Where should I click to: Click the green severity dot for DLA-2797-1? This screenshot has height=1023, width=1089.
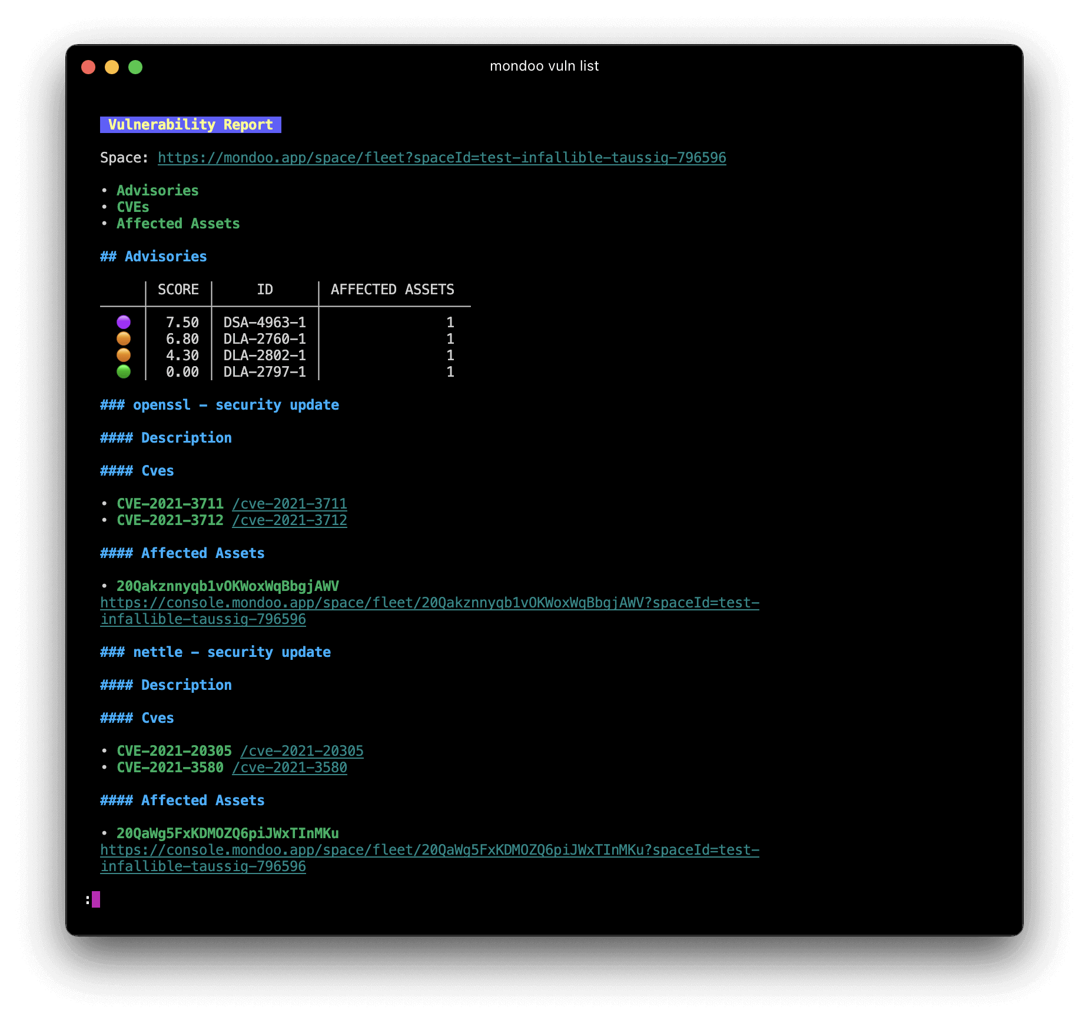coord(124,371)
